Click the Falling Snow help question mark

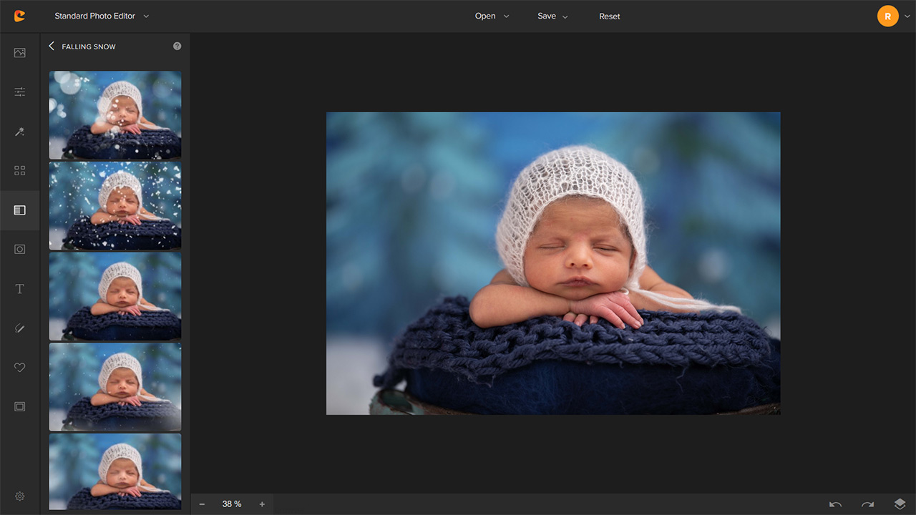pyautogui.click(x=177, y=46)
